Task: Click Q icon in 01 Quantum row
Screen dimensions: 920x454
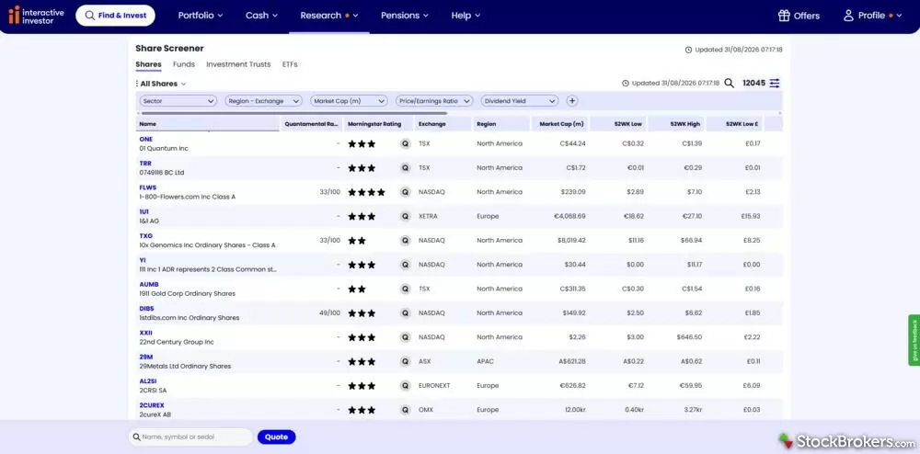Action: click(406, 143)
